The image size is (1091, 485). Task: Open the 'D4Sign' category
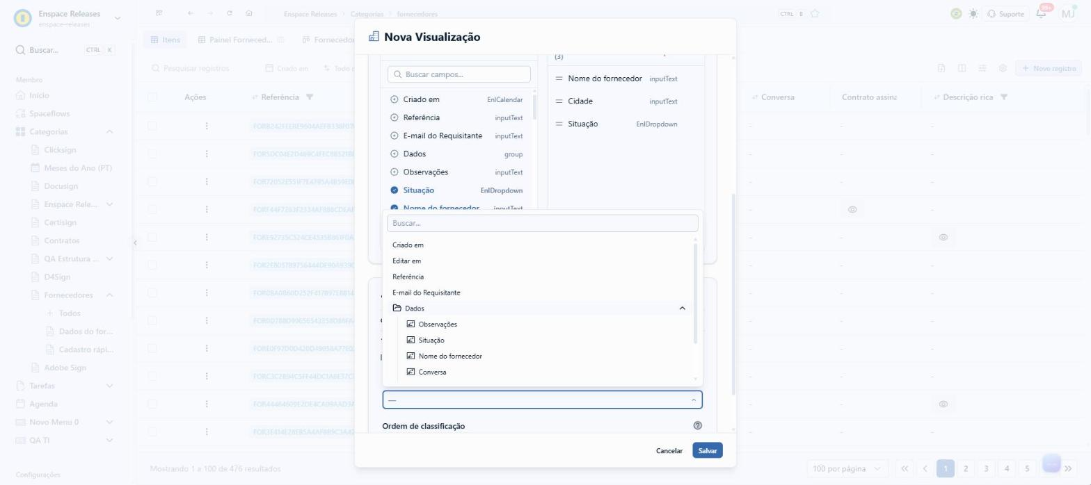(57, 277)
